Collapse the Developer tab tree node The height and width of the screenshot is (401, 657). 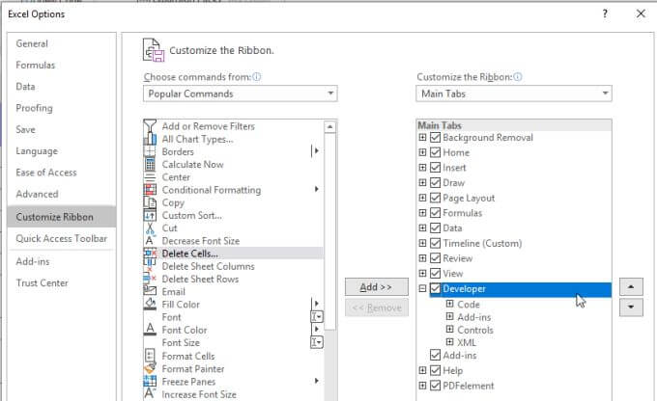(x=422, y=288)
